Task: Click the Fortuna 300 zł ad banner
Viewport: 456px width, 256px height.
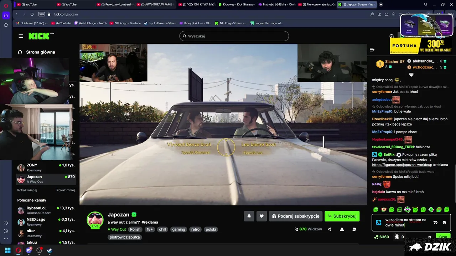Action: click(421, 46)
